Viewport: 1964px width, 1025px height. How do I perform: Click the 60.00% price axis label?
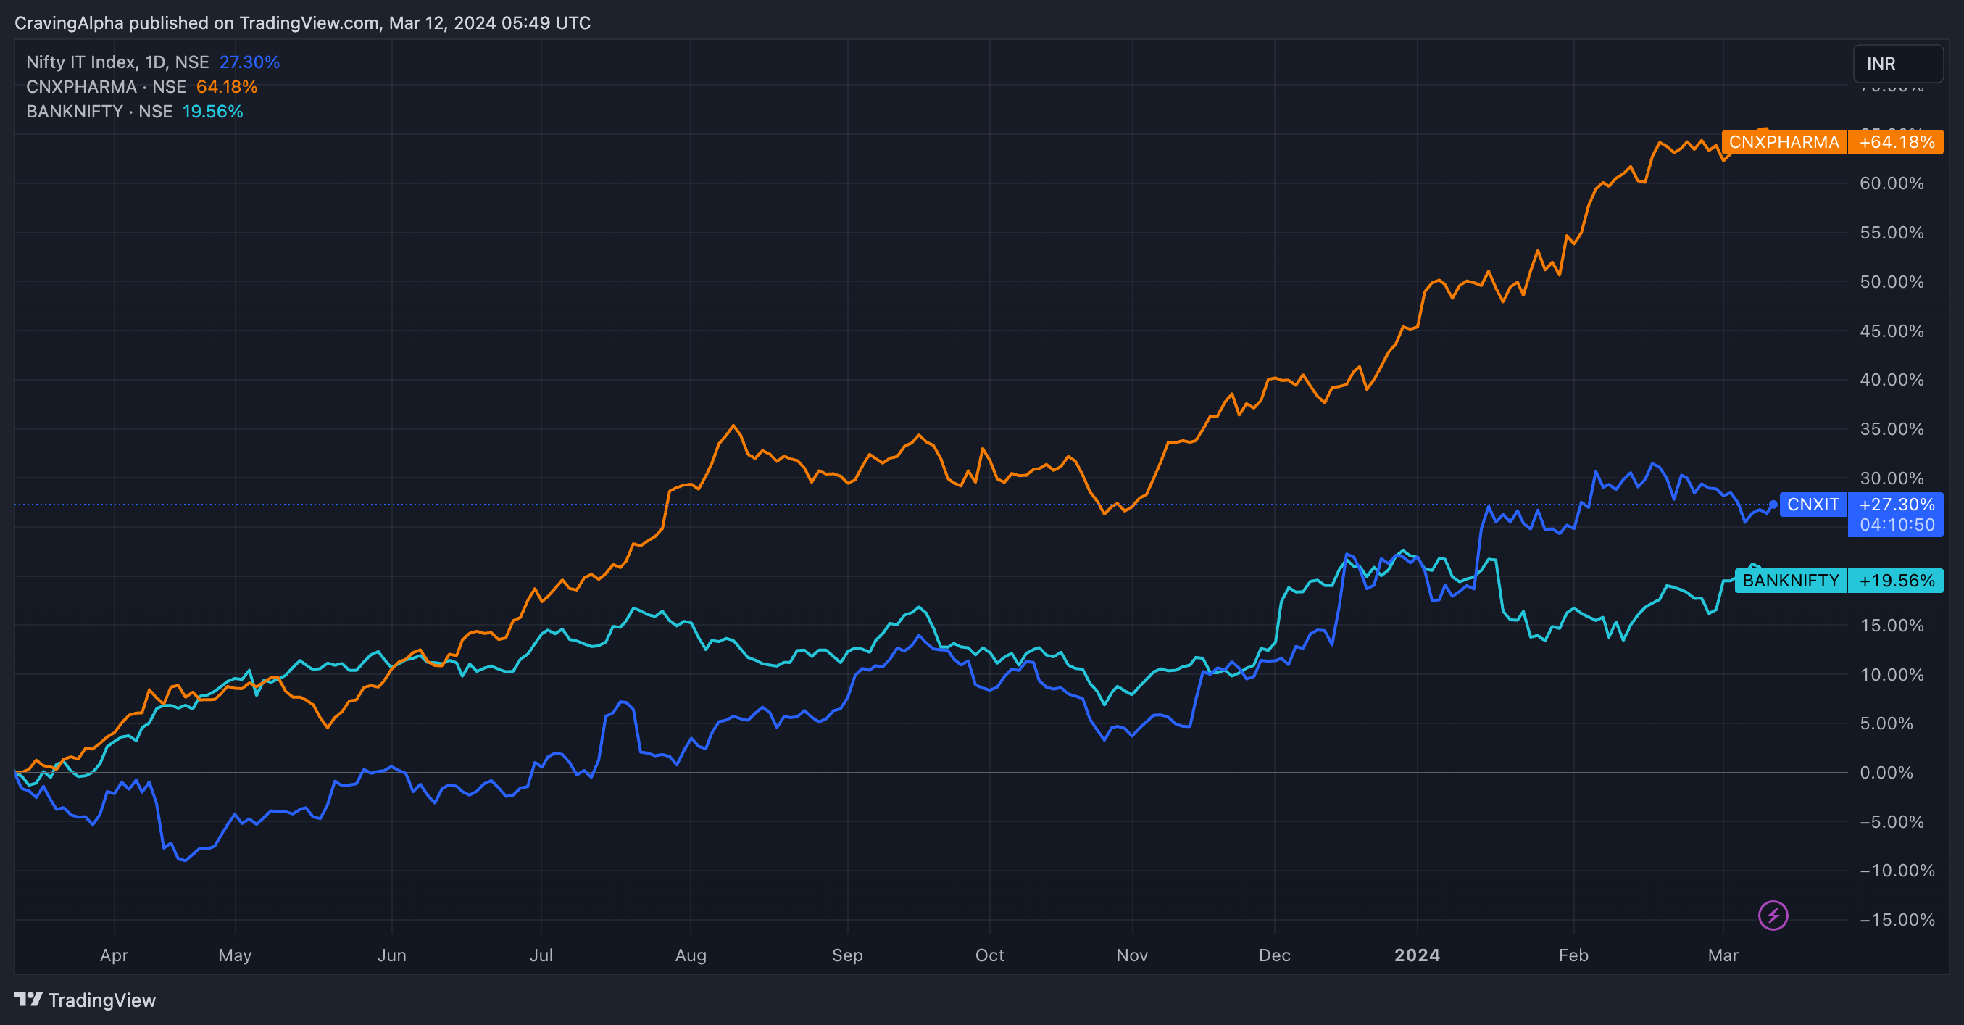1892,183
